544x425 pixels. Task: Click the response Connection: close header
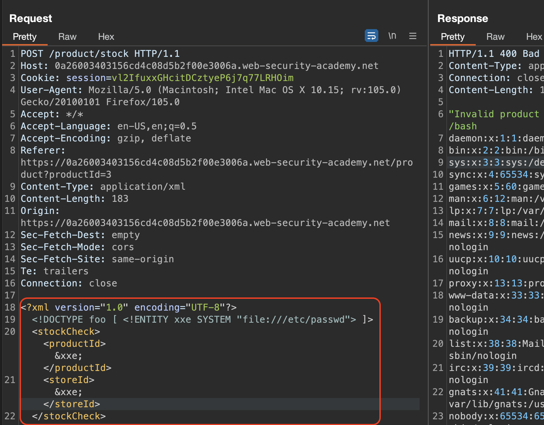(x=496, y=78)
